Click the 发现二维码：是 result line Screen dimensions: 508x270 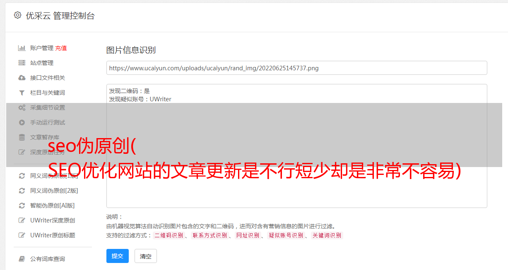(x=130, y=91)
